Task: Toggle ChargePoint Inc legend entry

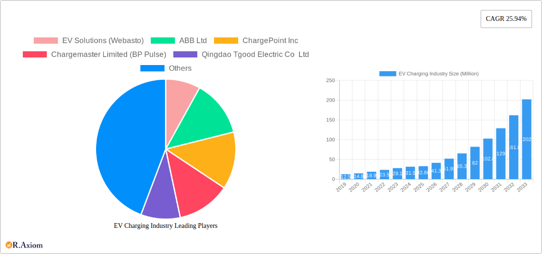Action: coord(256,41)
